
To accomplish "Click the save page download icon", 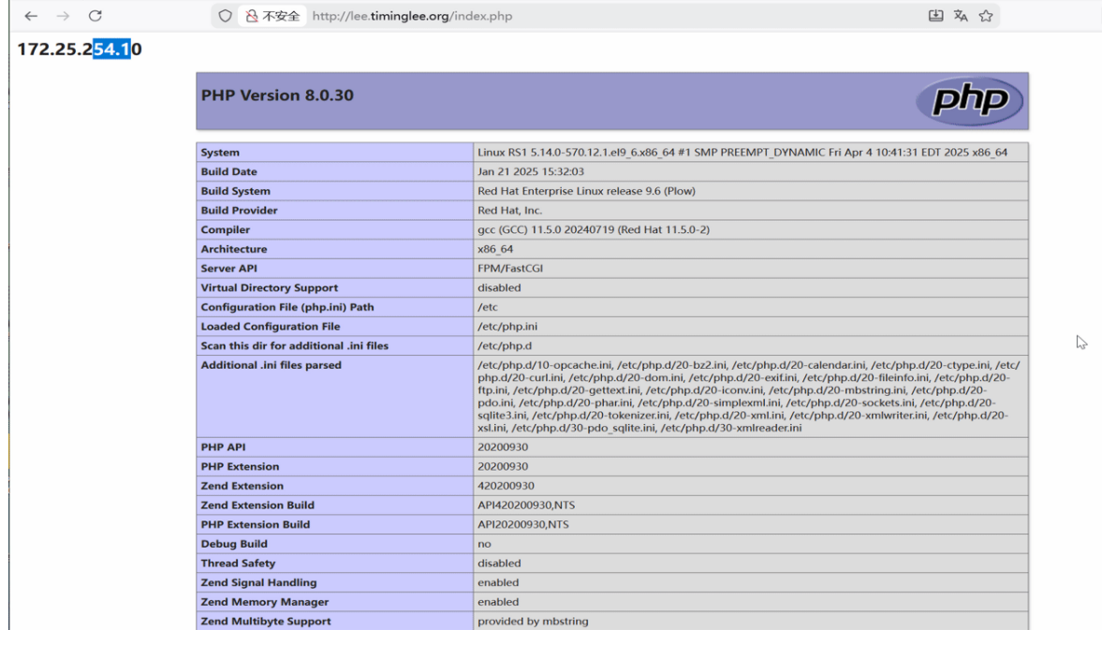I will click(935, 16).
